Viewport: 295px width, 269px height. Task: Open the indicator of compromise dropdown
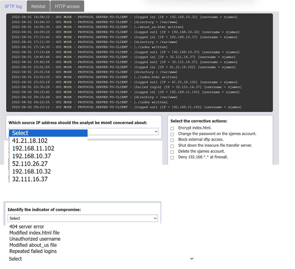click(x=82, y=218)
